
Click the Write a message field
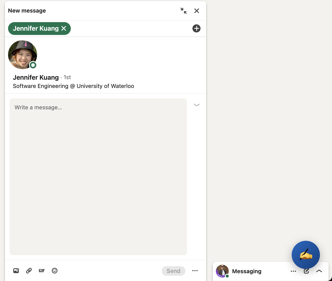click(x=98, y=176)
